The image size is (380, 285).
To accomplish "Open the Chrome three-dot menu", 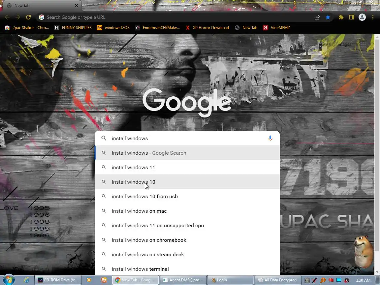I will point(373,17).
